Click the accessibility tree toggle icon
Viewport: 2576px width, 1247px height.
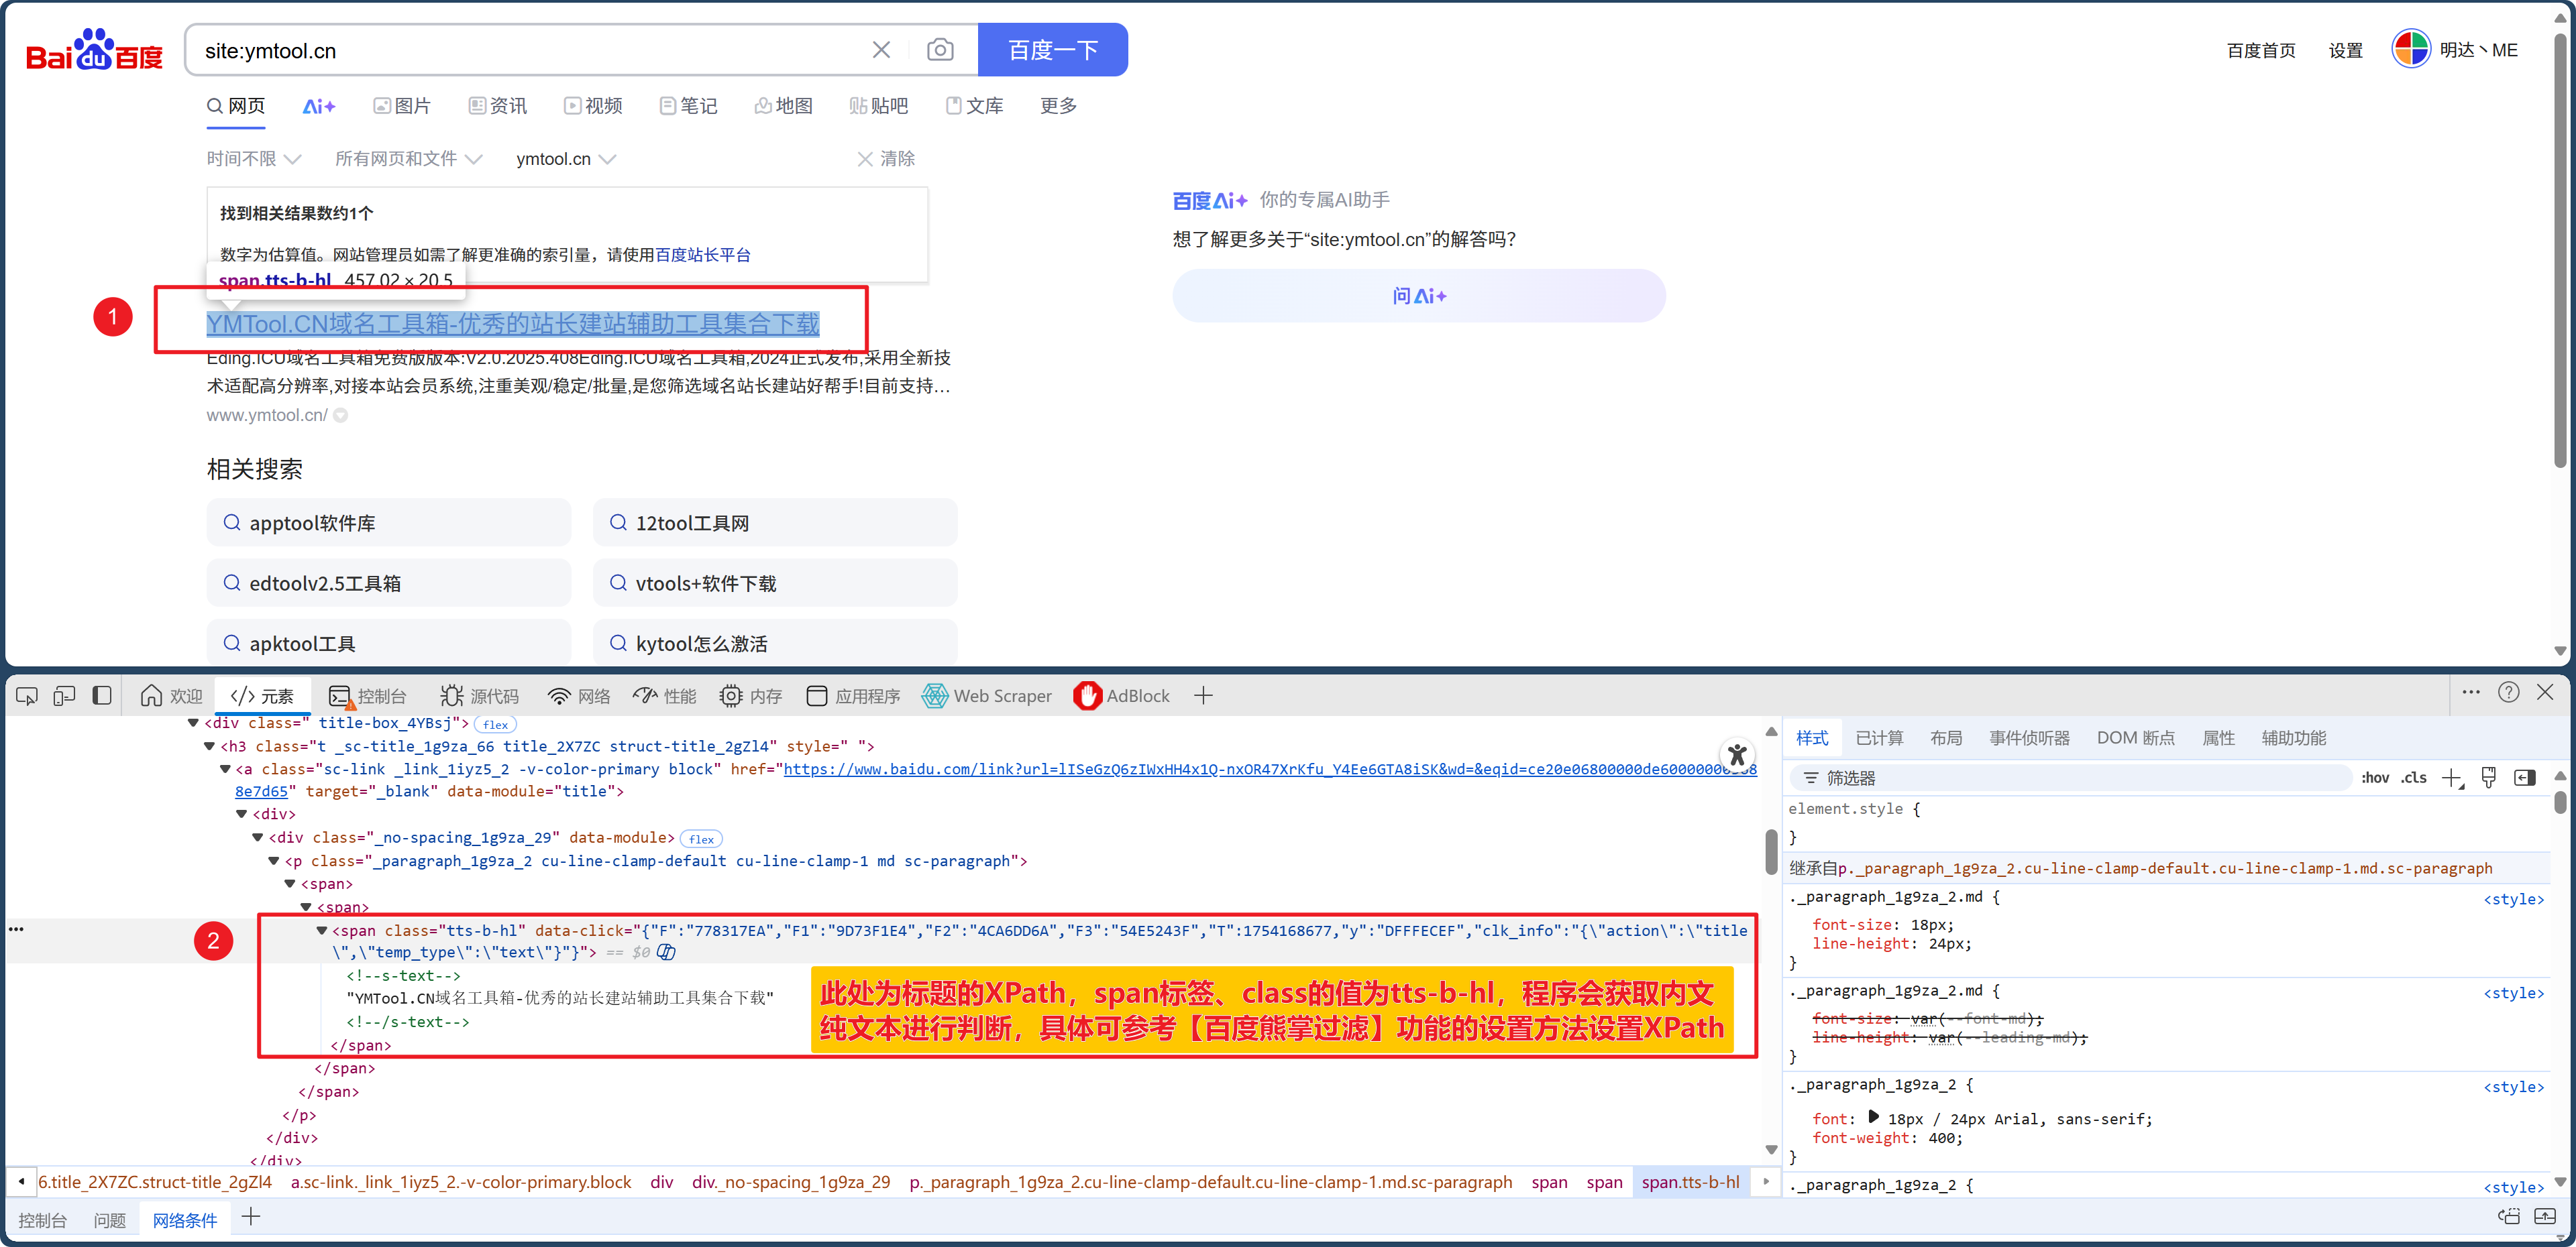1738,754
